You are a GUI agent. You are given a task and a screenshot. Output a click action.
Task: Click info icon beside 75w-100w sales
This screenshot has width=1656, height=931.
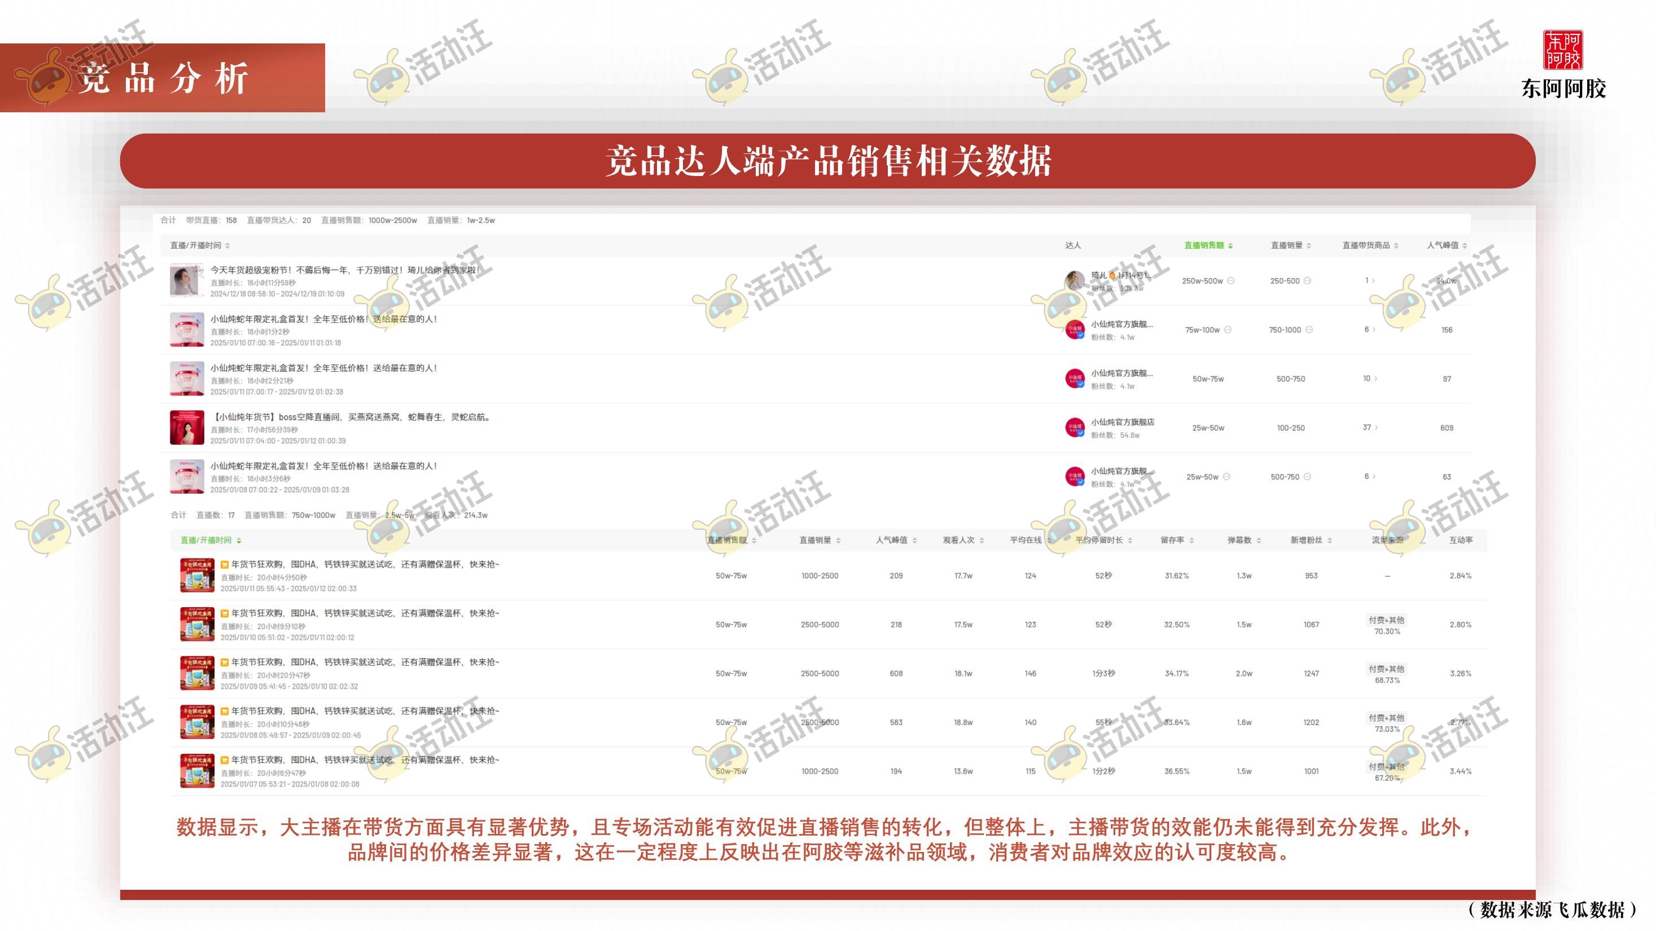click(1228, 330)
